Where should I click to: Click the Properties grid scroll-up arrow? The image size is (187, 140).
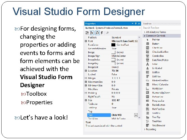pos(139,37)
